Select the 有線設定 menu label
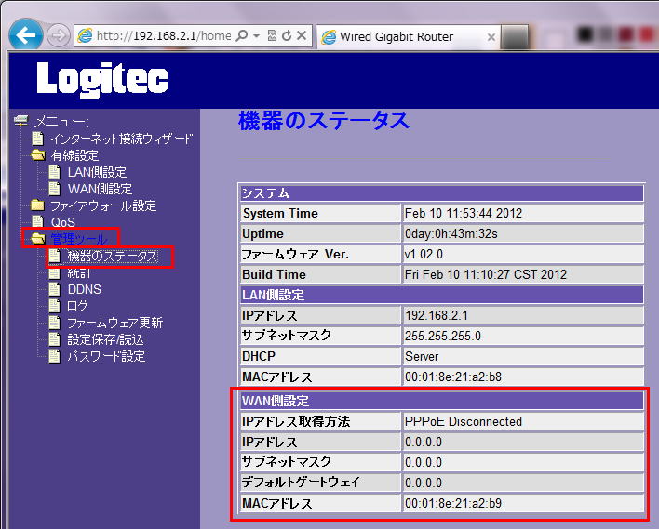The width and height of the screenshot is (659, 529). coord(74,156)
